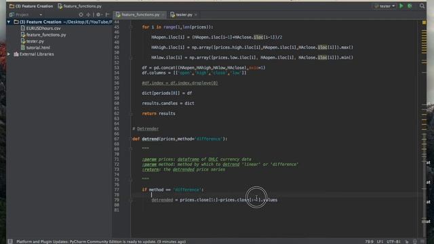Place cursor on 'def detrend' function name
Viewport: 434px width, 244px height.
tap(151, 139)
